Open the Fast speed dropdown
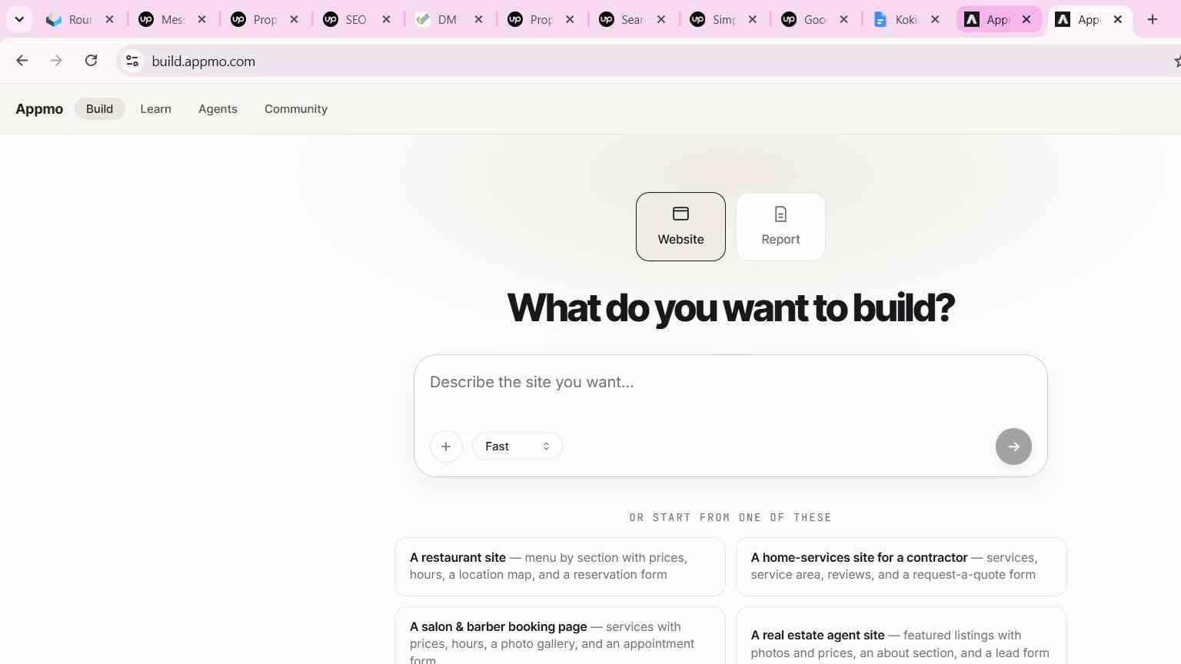 tap(517, 447)
